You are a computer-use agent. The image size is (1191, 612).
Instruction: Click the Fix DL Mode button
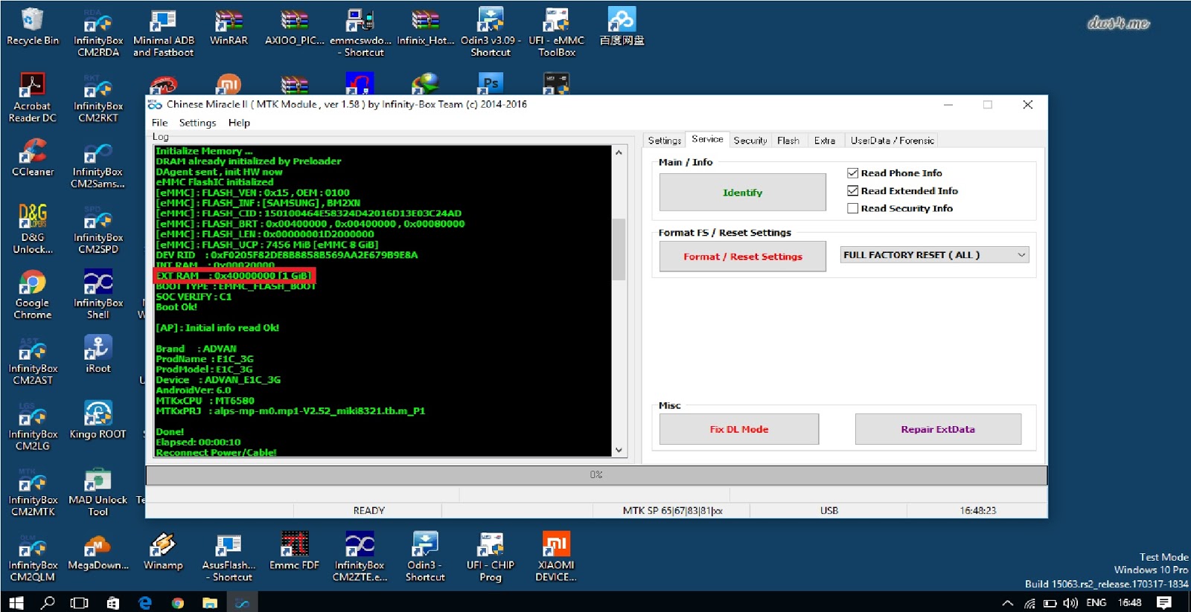[x=738, y=429]
